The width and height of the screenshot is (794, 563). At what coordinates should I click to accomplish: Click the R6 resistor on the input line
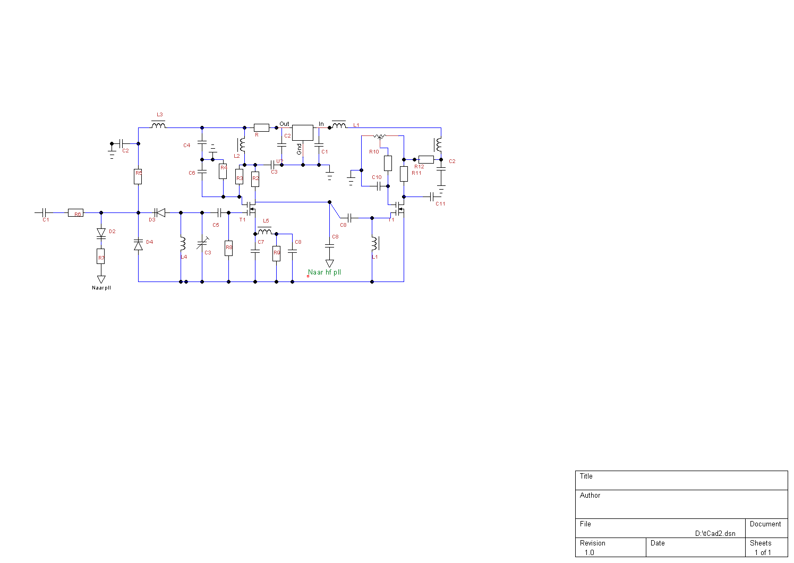(75, 213)
